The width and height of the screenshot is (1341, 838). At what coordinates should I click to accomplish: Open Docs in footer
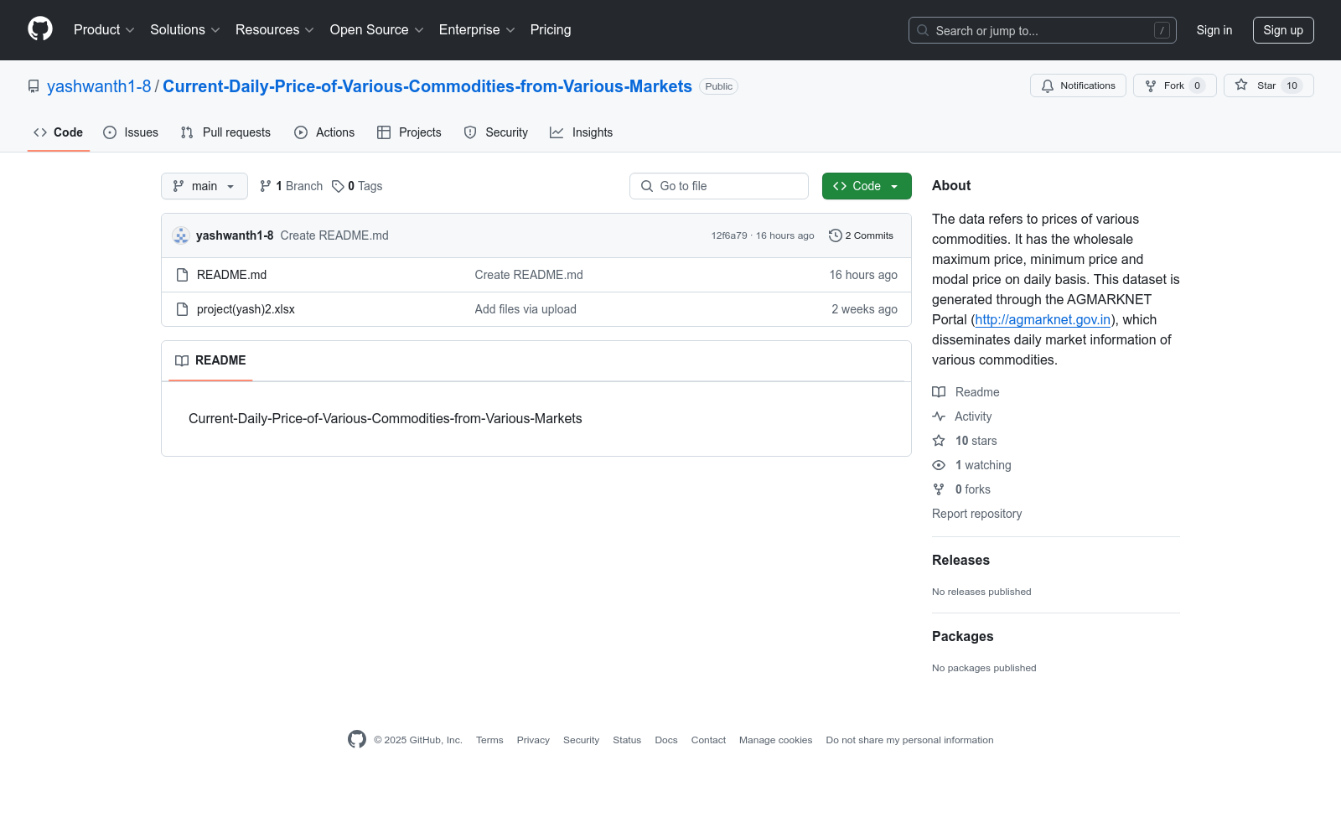[x=666, y=740]
